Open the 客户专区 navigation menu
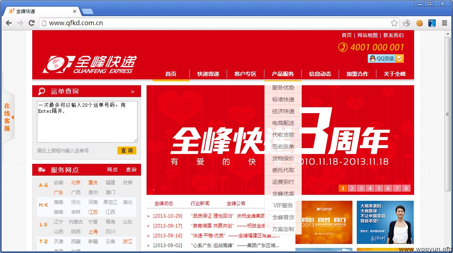The image size is (453, 253). (245, 74)
